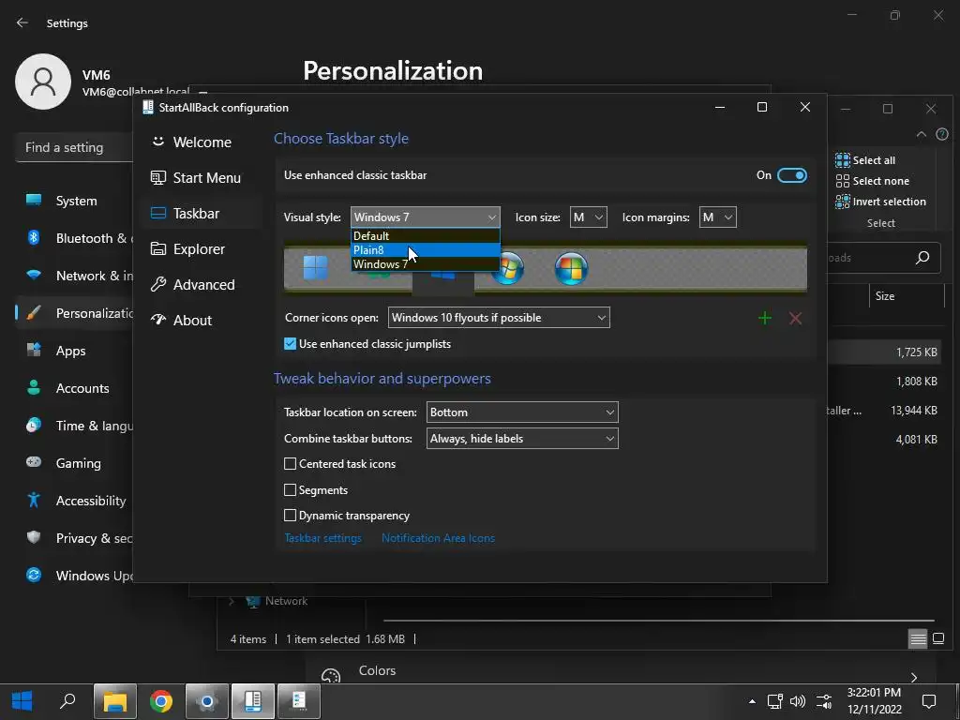The height and width of the screenshot is (720, 960).
Task: Click Invert selection in File Explorer ribbon
Action: [x=880, y=202]
